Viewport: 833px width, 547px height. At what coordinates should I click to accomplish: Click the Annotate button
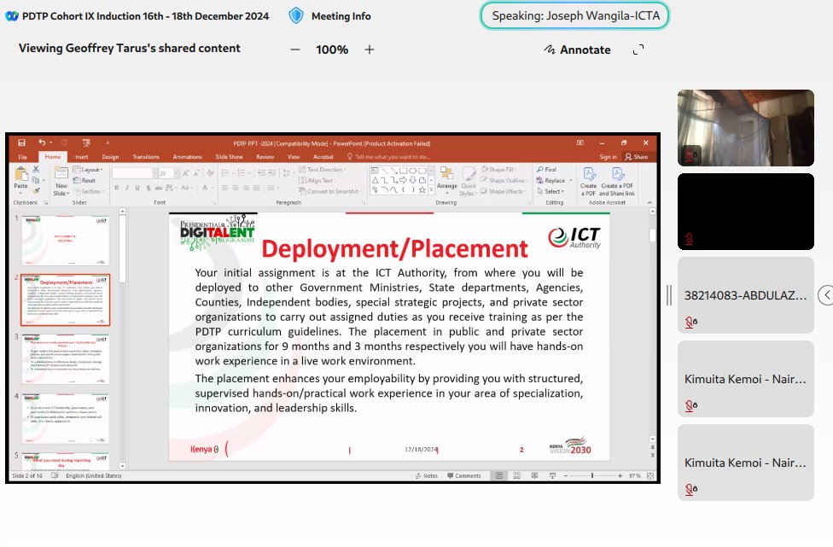click(x=578, y=49)
